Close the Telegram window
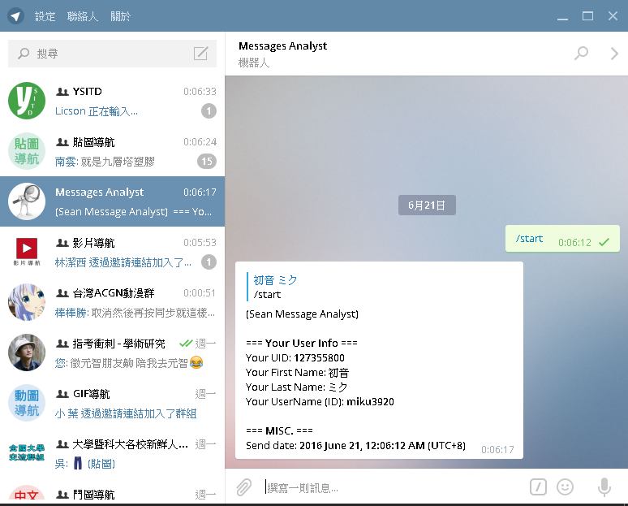Screen dimensions: 628x506 click(613, 16)
